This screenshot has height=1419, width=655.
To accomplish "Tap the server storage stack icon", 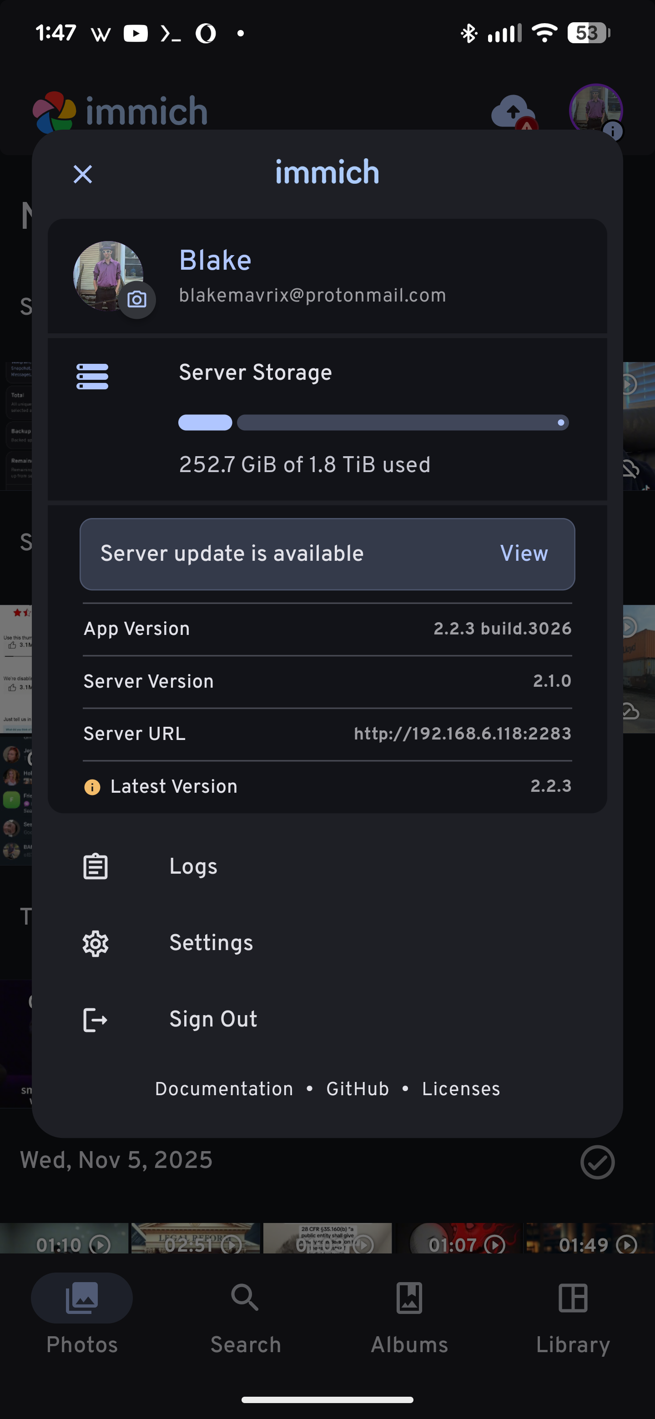I will (x=92, y=376).
